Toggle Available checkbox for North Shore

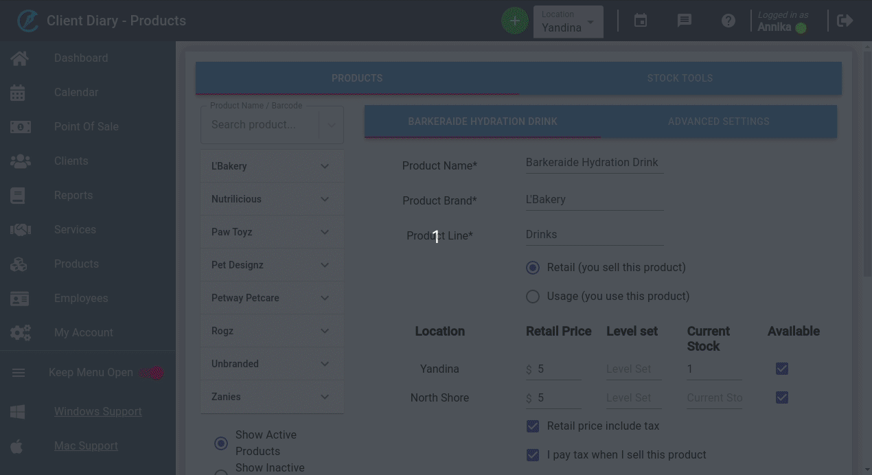point(782,397)
